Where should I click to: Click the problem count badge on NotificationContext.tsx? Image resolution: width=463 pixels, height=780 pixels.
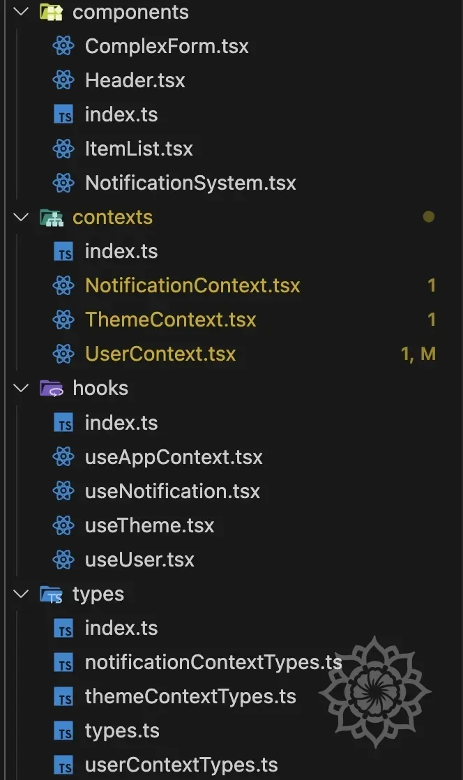pyautogui.click(x=432, y=285)
